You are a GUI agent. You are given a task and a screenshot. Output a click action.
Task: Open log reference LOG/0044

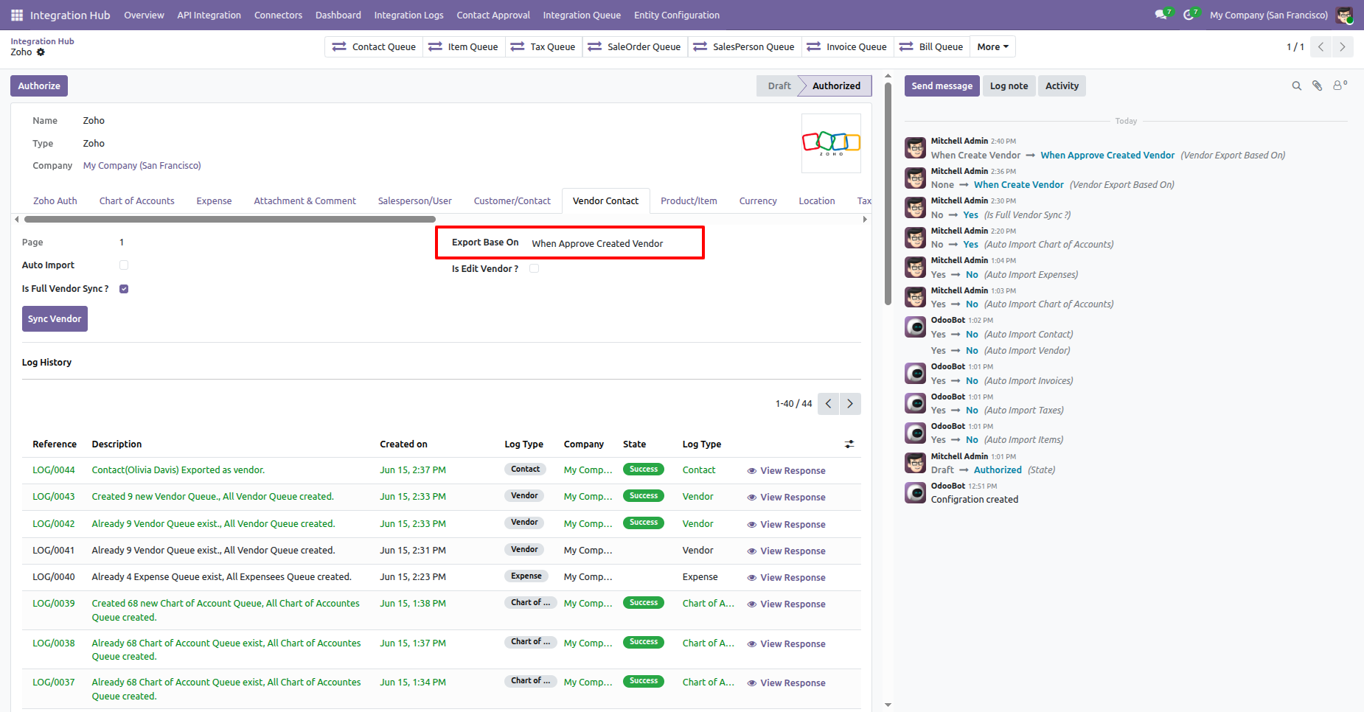tap(54, 470)
